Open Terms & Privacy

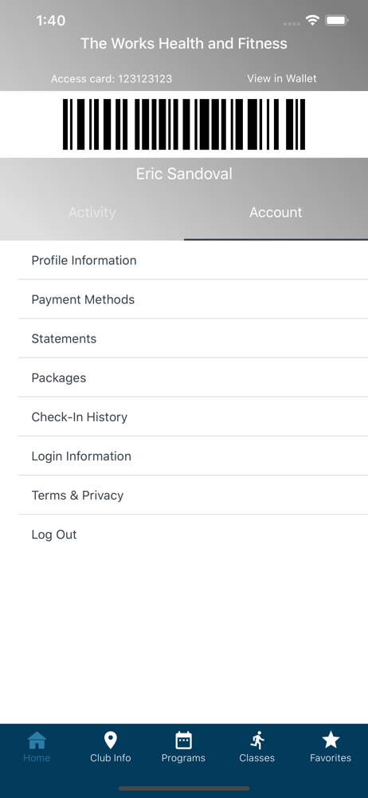(x=193, y=496)
